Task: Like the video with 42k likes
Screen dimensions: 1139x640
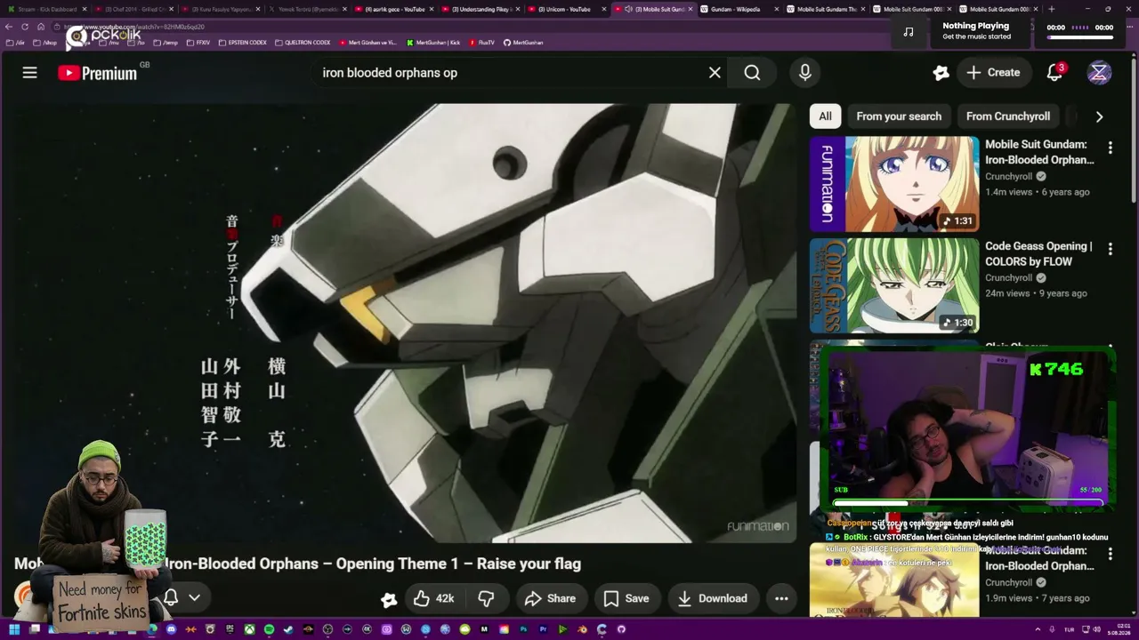Action: [434, 599]
